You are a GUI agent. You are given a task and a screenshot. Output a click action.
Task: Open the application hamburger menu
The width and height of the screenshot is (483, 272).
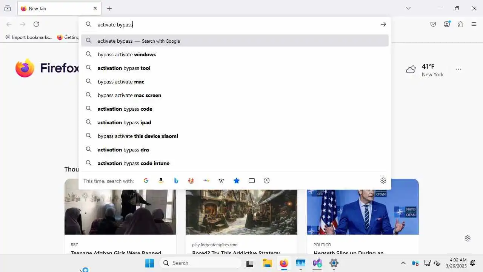point(474,24)
